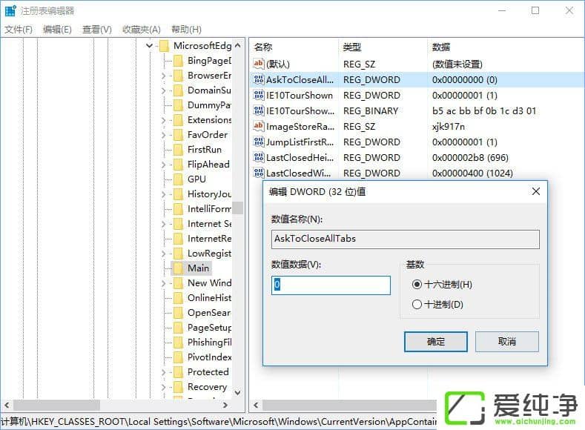This screenshot has width=585, height=430.
Task: Click the FirstRun folder icon
Action: point(179,150)
